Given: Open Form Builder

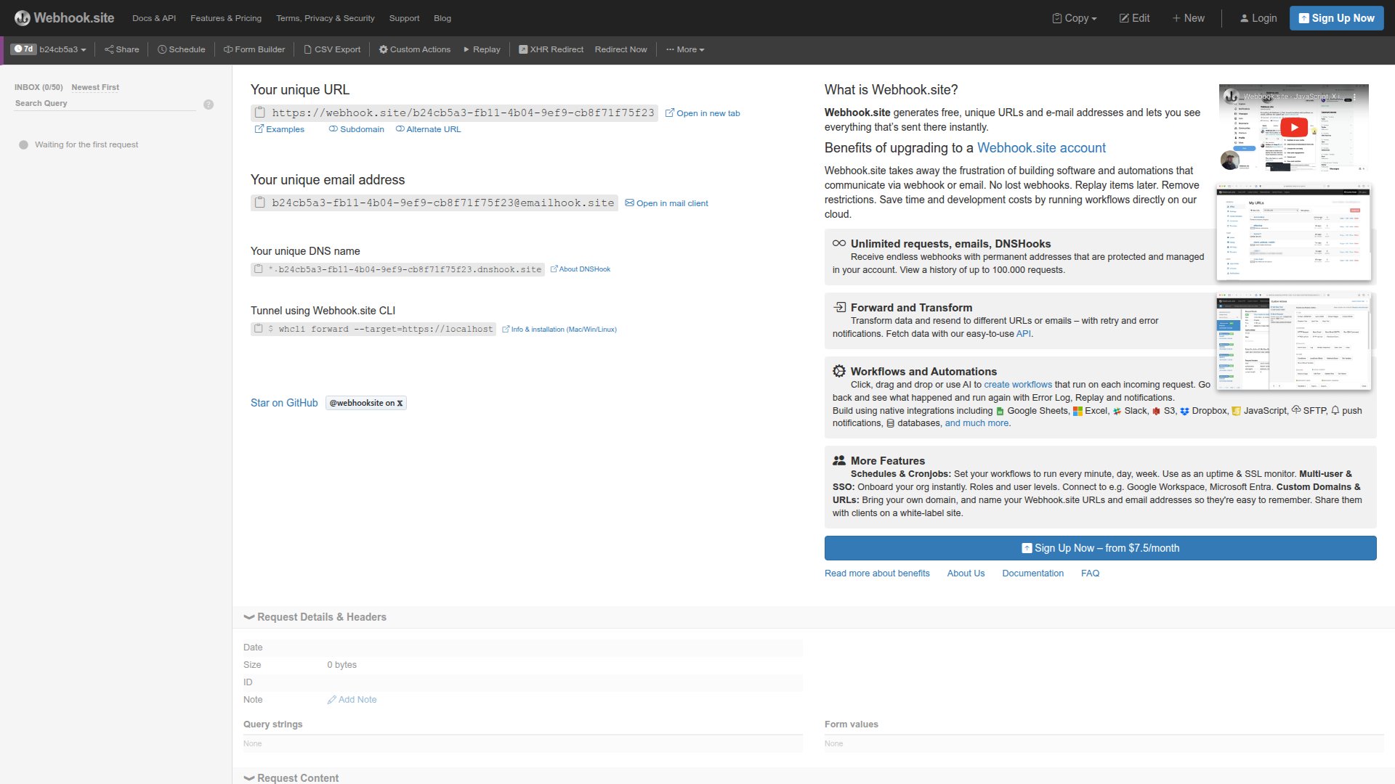Looking at the screenshot, I should (254, 49).
